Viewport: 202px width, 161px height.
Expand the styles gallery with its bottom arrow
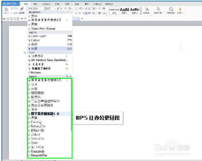click(141, 13)
